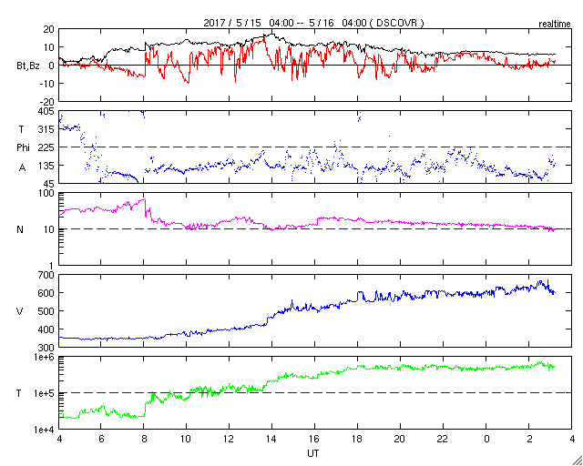Click the "8" hour tick on UT axis
This screenshot has width=583, height=466.
(144, 439)
